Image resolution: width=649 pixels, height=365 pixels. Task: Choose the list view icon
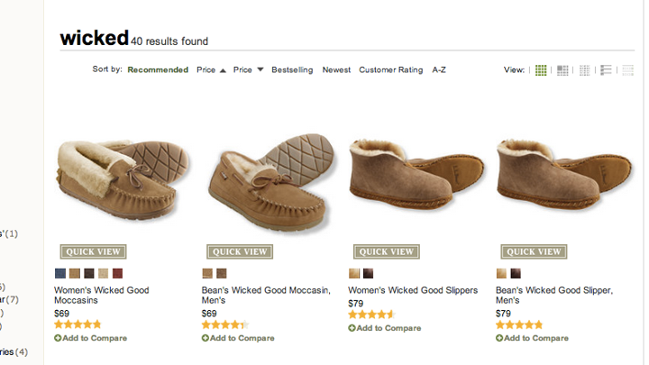click(607, 69)
